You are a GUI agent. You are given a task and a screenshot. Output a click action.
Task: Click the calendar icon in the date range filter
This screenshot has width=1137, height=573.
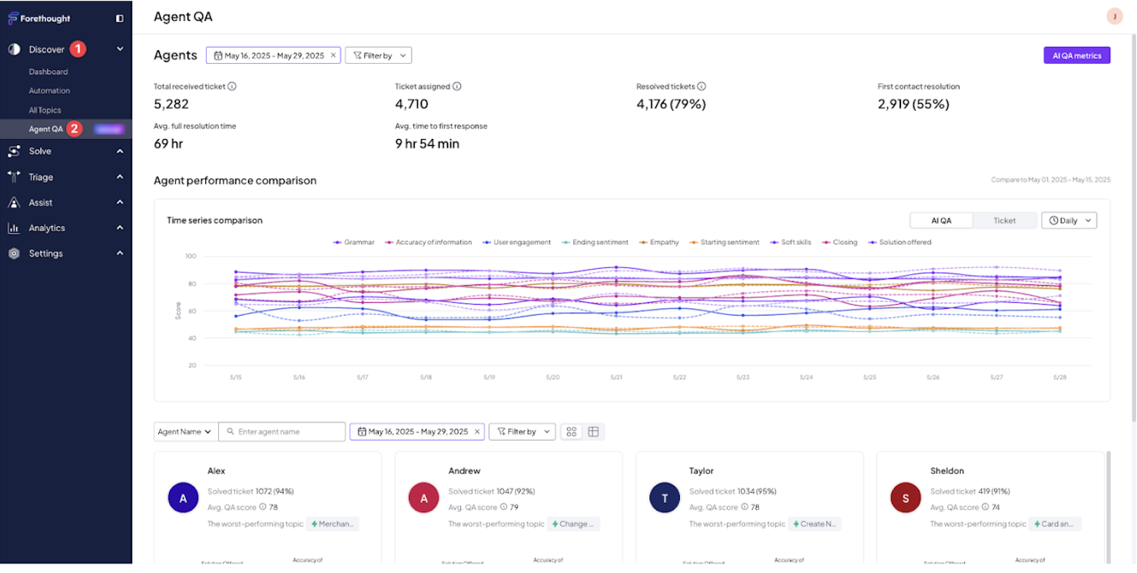219,55
